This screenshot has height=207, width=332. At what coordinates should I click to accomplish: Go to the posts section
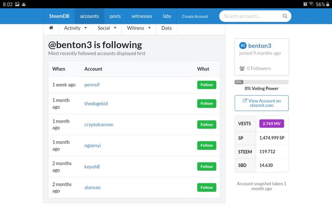pyautogui.click(x=115, y=16)
